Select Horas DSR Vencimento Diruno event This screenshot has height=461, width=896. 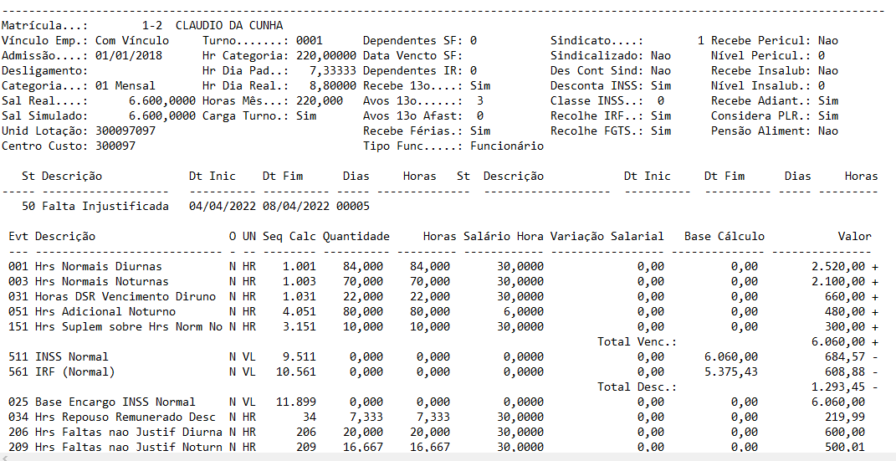443,296
